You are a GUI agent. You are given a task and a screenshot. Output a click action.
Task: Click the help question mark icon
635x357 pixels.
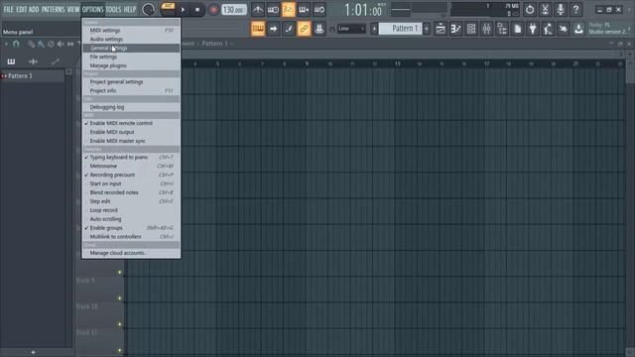(575, 9)
